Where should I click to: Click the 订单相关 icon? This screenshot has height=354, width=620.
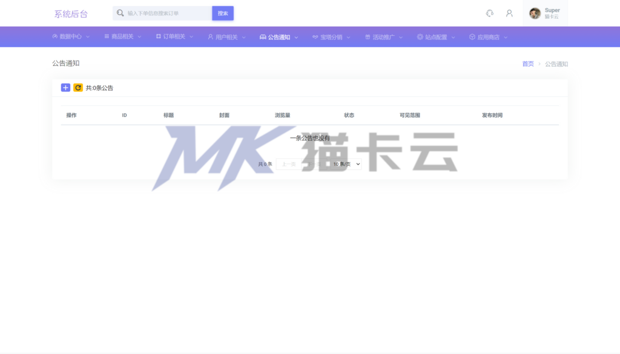coord(158,36)
